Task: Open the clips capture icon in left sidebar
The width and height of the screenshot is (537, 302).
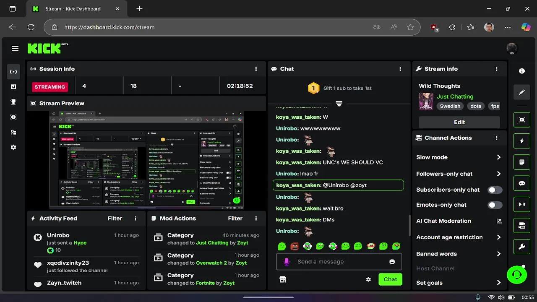Action: click(13, 117)
